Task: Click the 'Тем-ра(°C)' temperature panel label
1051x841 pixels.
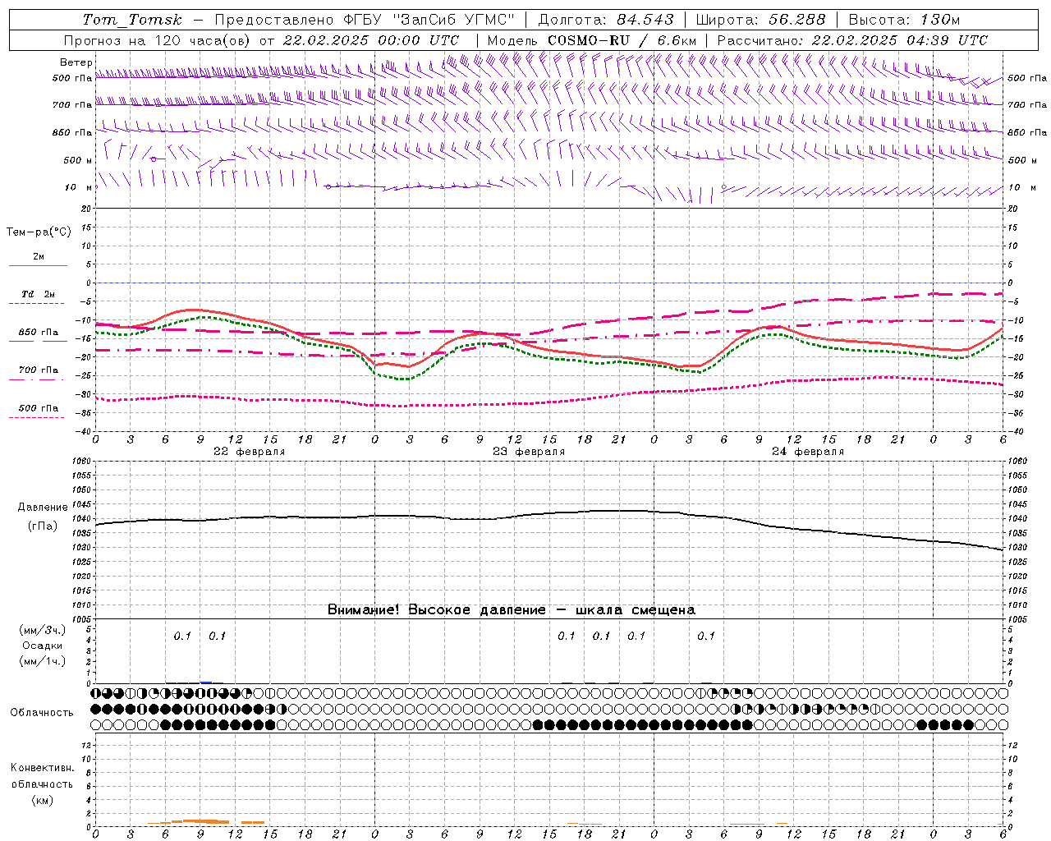Action: click(x=39, y=232)
